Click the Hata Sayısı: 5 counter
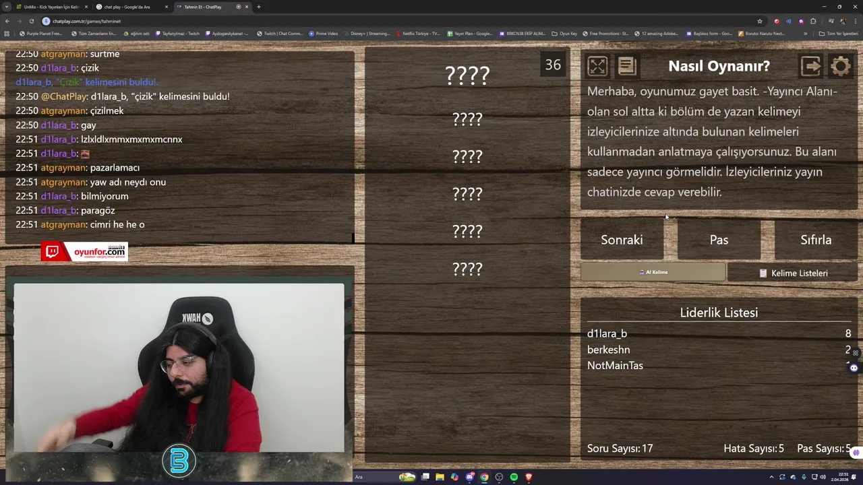 [753, 448]
